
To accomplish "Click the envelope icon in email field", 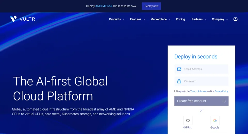I will 179,69.
